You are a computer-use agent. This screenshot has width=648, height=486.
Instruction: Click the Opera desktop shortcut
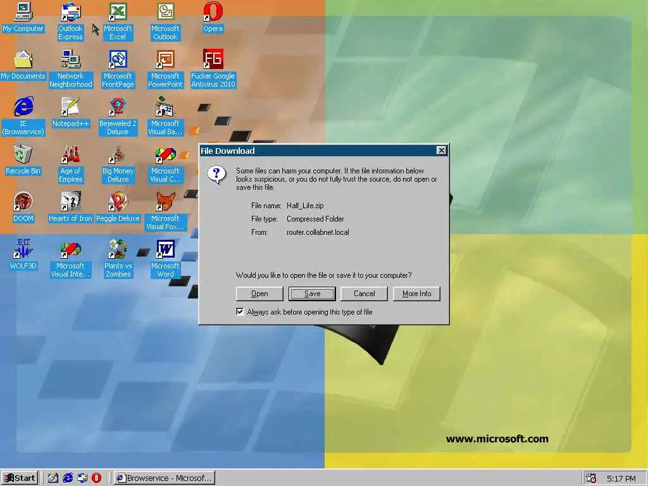coord(213,18)
